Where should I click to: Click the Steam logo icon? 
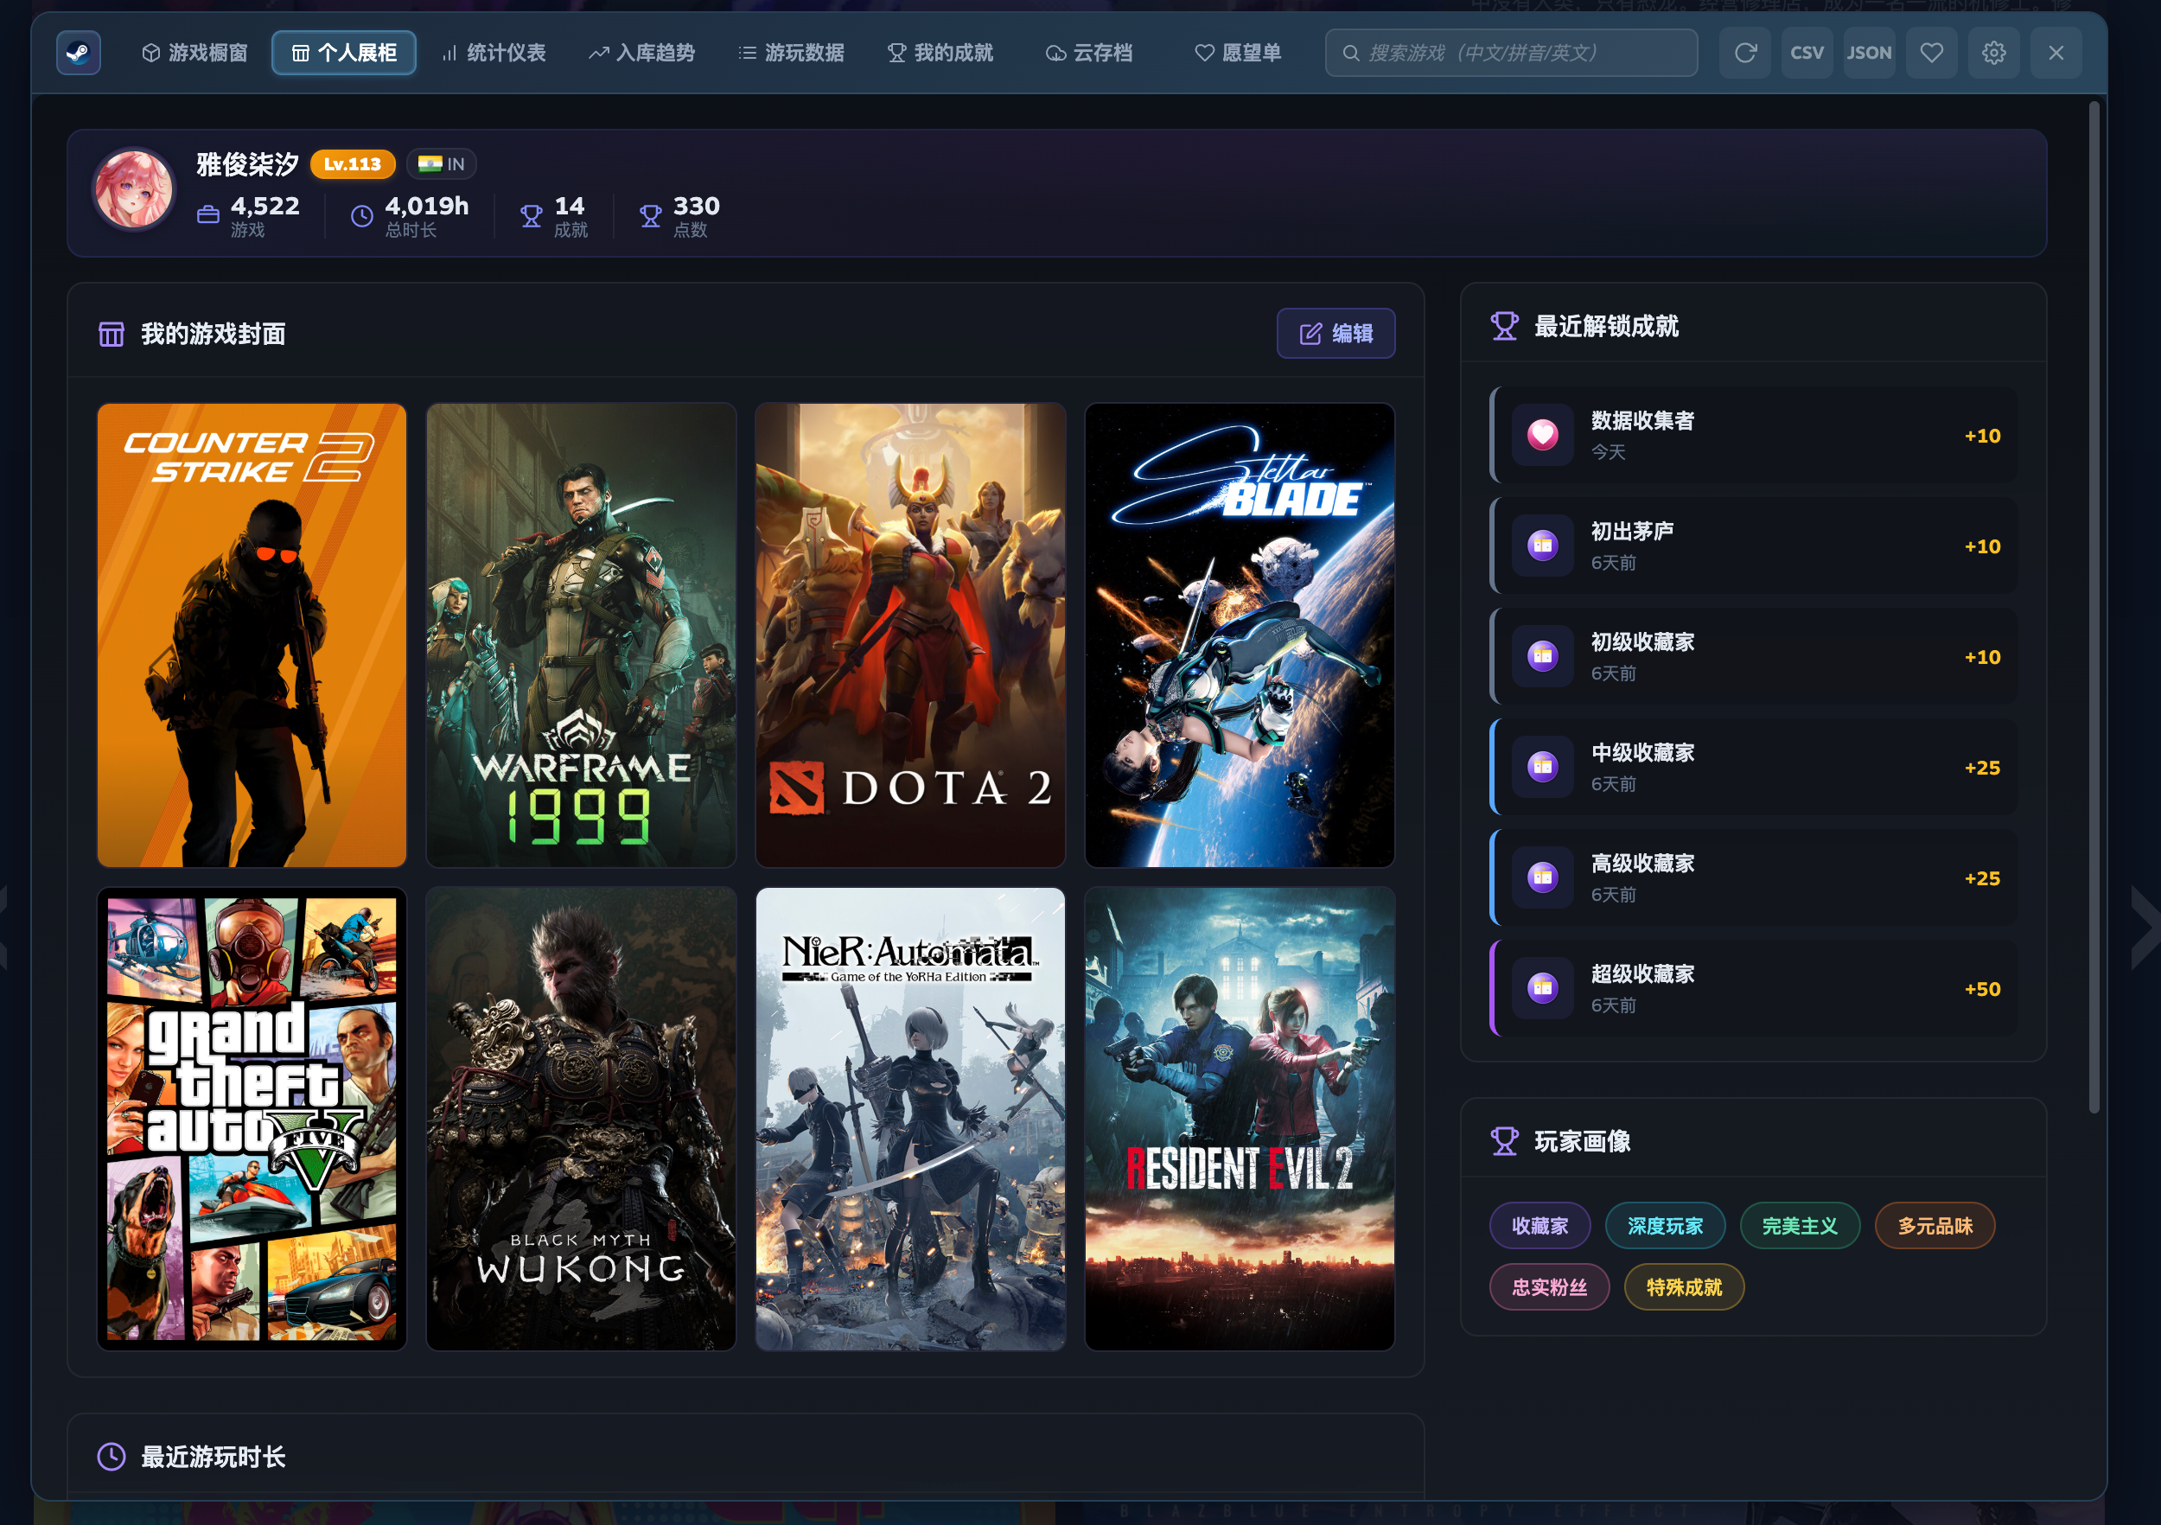point(78,53)
